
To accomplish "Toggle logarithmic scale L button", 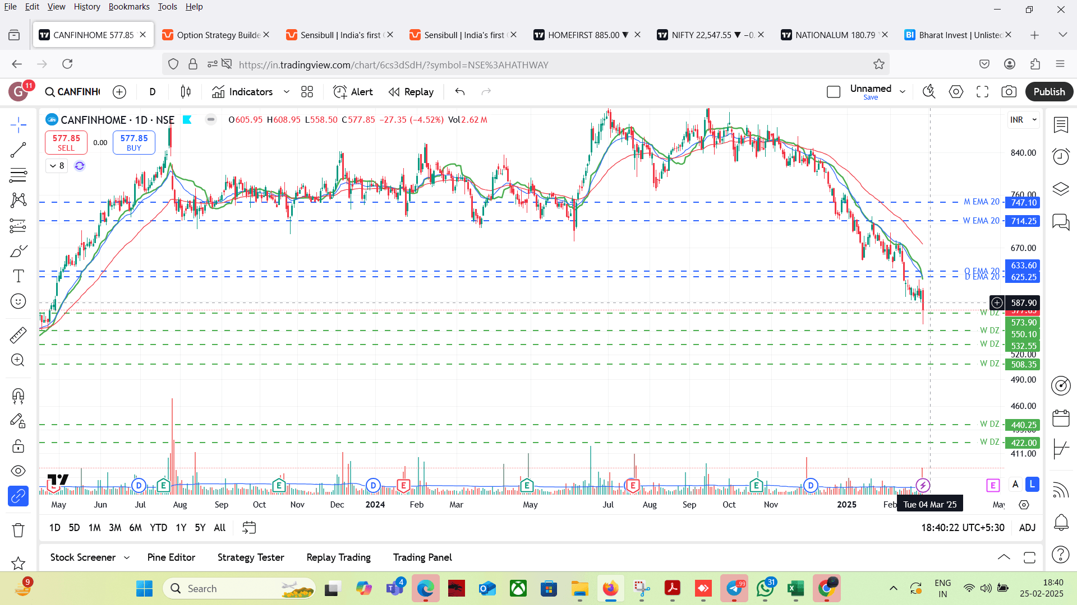I will point(1032,485).
